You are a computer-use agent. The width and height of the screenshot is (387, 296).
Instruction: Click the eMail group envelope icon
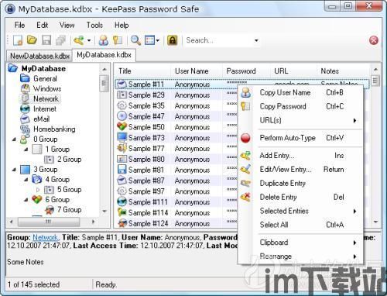click(25, 119)
